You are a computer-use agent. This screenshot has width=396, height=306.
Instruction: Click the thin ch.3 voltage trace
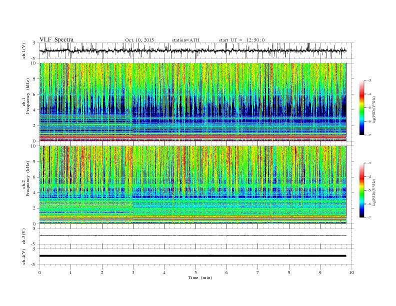192,235
